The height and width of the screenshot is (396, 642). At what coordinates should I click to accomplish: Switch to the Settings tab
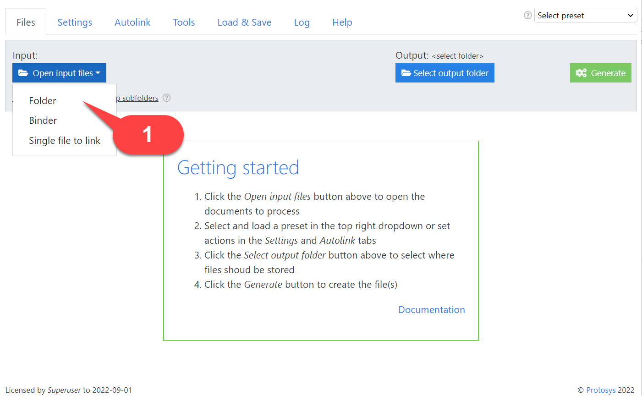(x=75, y=22)
